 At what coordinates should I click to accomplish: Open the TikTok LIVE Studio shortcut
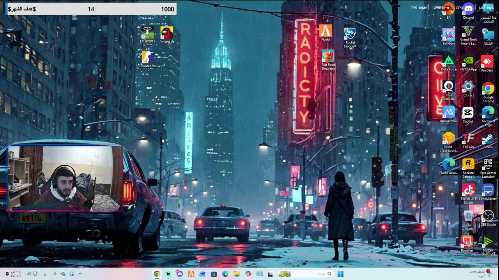tap(468, 194)
